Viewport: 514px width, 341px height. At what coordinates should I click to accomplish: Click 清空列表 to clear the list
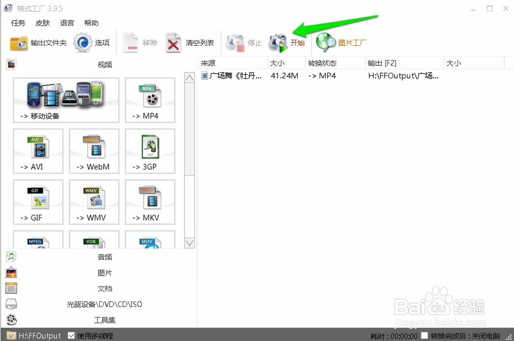pyautogui.click(x=190, y=43)
